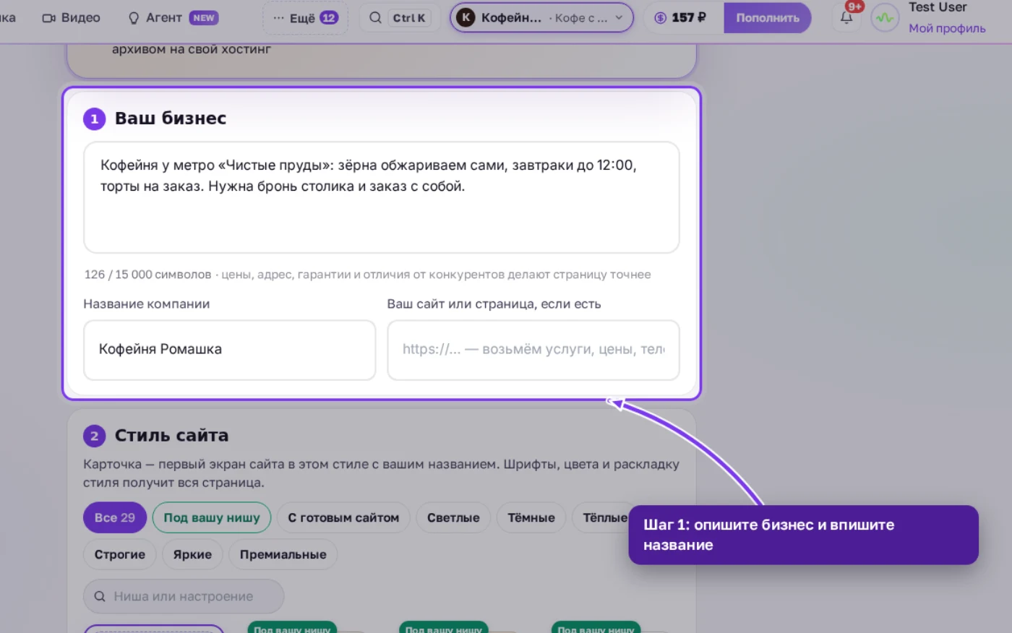Expand the Ещё menu with 12 items
Viewport: 1012px width, 633px height.
[x=305, y=18]
